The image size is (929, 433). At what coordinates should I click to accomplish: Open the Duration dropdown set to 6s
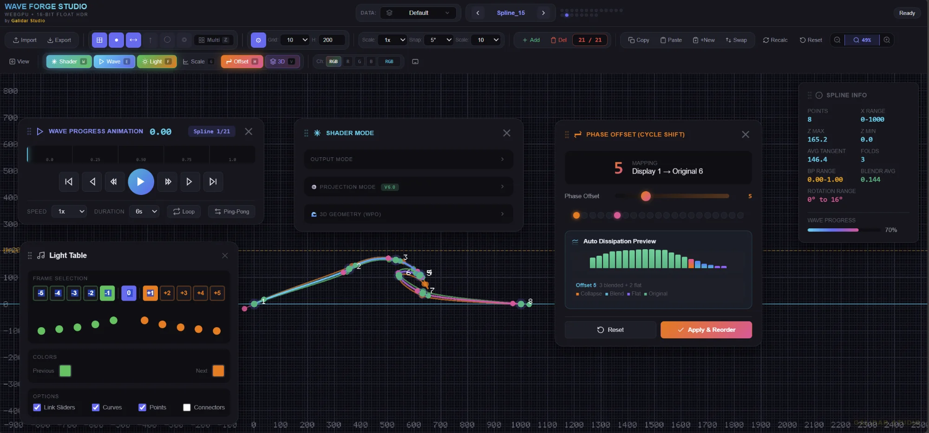[x=144, y=211]
